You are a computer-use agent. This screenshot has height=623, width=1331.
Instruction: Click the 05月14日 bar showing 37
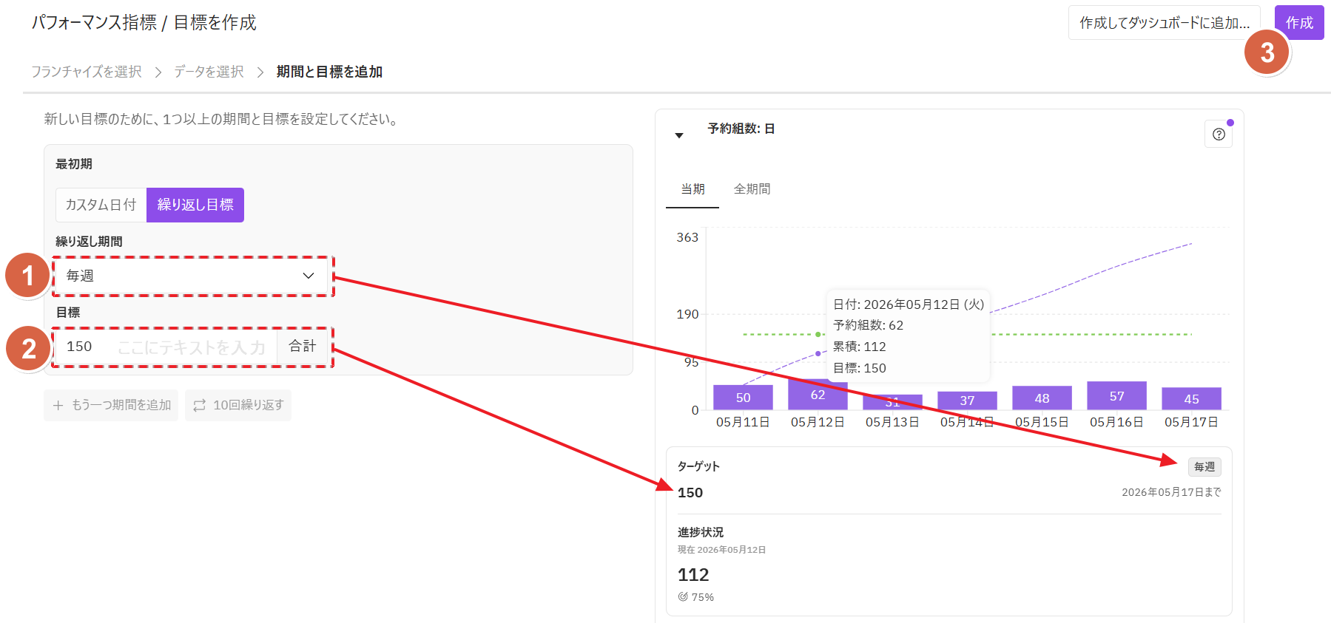click(x=967, y=401)
